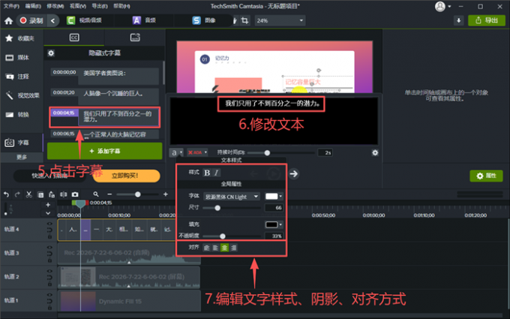
Task: Hide 轨道 3 with its eye icon
Action: pyautogui.click(x=49, y=248)
